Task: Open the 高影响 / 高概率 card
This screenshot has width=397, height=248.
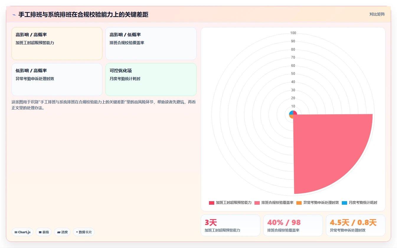Action: tap(57, 44)
